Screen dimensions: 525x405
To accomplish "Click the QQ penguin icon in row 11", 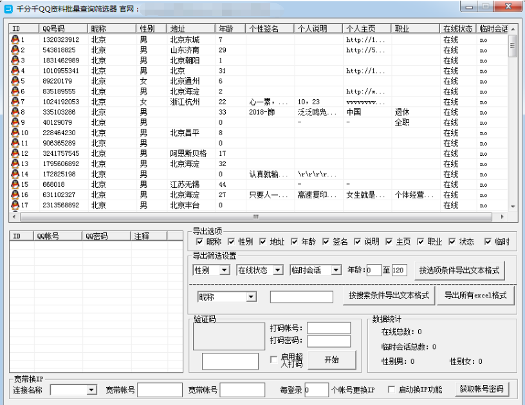I will [15, 143].
